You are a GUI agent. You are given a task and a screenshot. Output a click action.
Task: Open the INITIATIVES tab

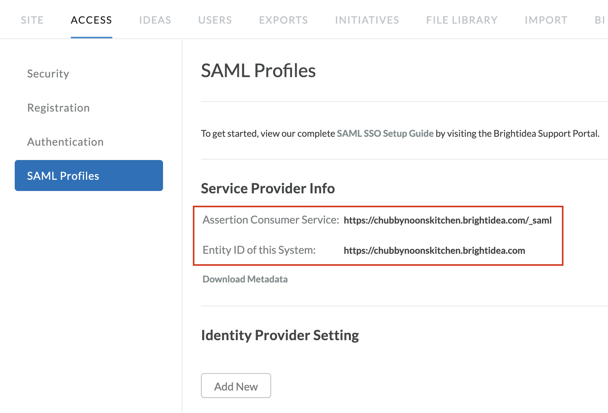[367, 20]
